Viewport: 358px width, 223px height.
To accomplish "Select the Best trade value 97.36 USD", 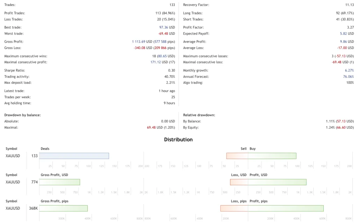I will click(x=167, y=27).
